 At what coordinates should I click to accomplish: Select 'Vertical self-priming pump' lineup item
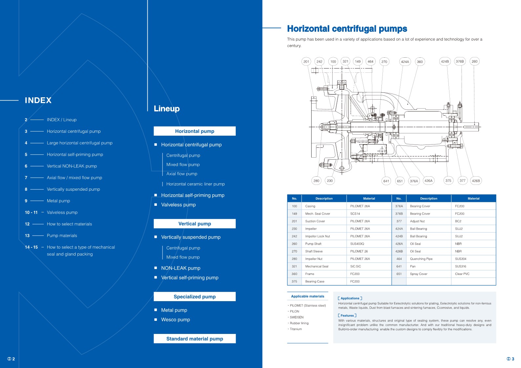coord(190,278)
